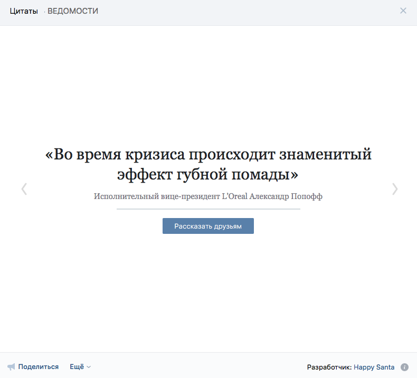Click the Цитаты app title
This screenshot has width=417, height=378.
[24, 11]
